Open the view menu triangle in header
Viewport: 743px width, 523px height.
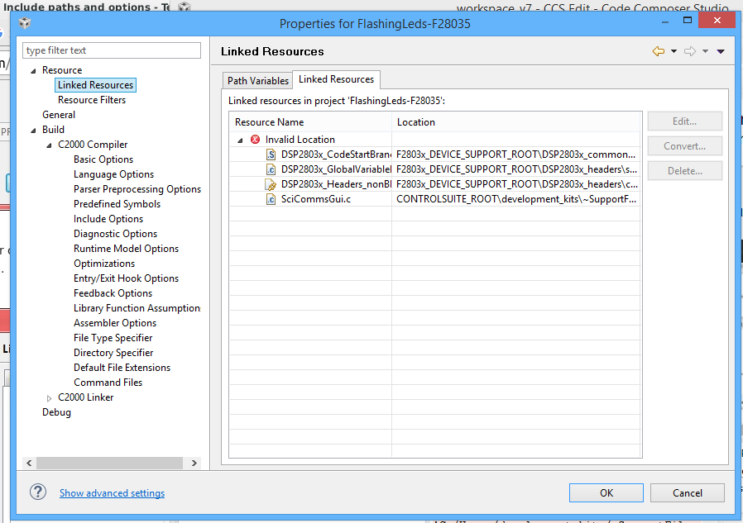721,51
